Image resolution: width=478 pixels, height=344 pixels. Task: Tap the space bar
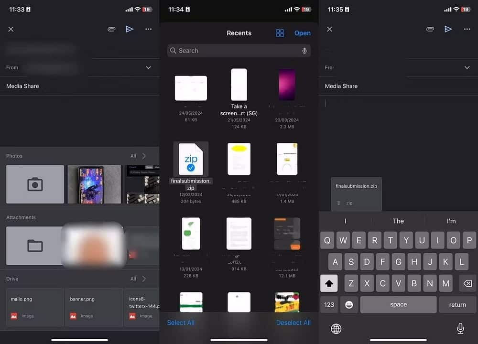(x=398, y=305)
